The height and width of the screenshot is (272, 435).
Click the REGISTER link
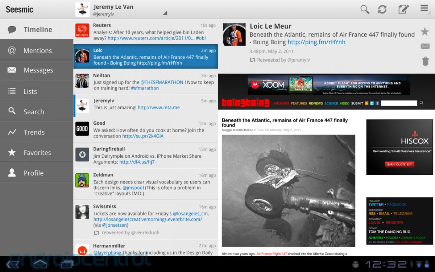394,223
